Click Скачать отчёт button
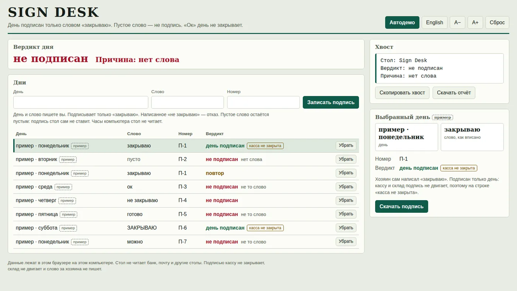517x291 pixels. [454, 93]
